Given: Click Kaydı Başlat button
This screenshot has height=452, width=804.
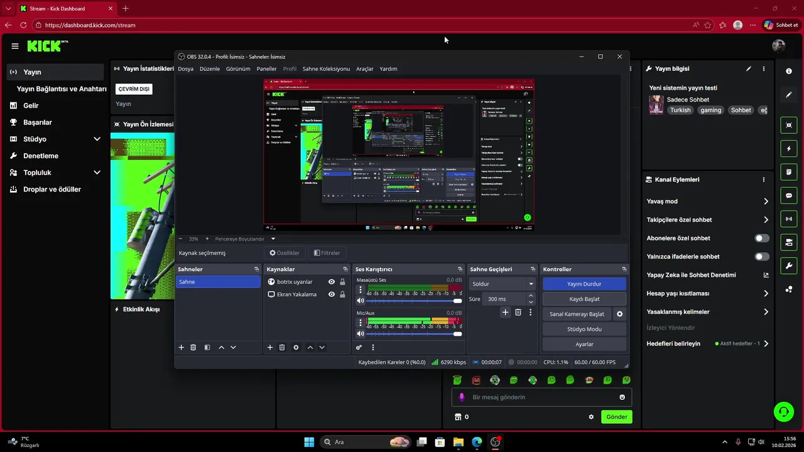Looking at the screenshot, I should [584, 299].
